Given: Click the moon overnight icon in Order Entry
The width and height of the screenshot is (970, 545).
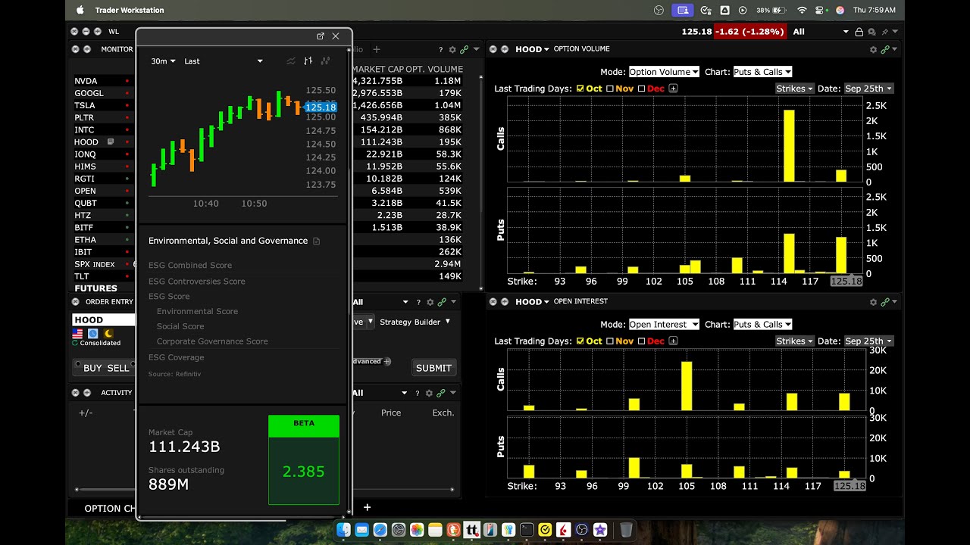Looking at the screenshot, I should click(109, 333).
